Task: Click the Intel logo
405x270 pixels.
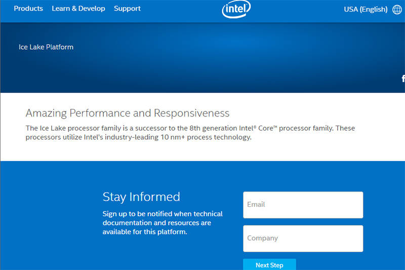Action: 236,9
